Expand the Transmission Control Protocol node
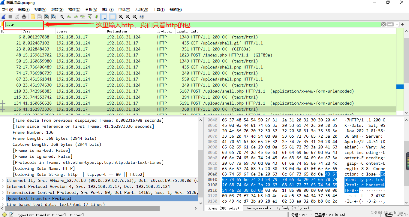Image resolution: width=409 pixels, height=217 pixels. 3,192
